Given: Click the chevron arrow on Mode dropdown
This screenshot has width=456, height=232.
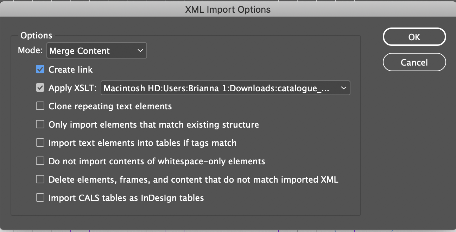Looking at the screenshot, I should 140,51.
